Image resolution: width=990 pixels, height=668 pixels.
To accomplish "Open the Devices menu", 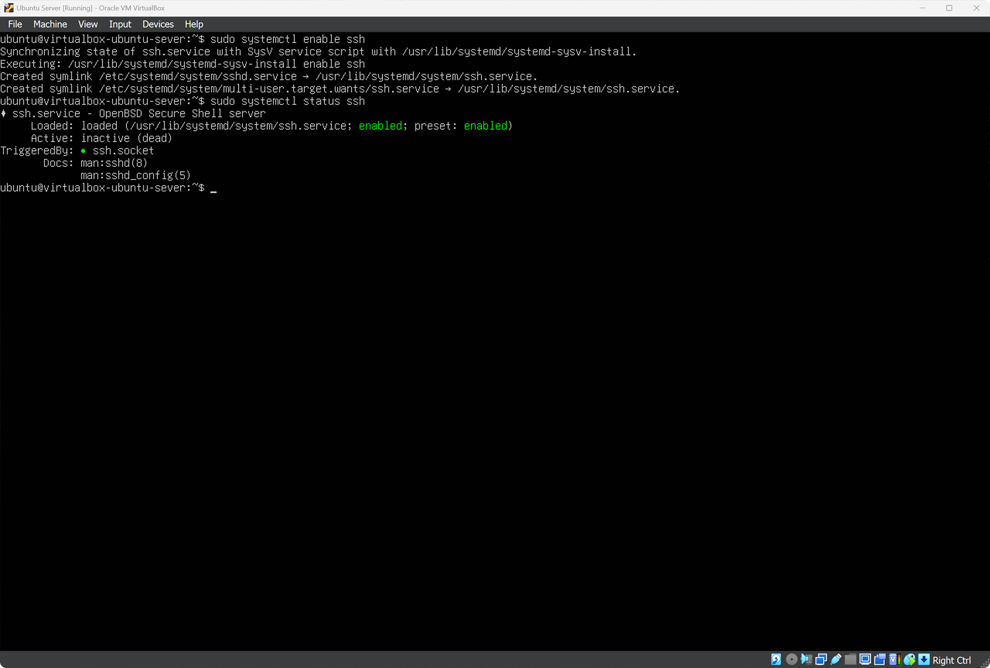I will (158, 24).
